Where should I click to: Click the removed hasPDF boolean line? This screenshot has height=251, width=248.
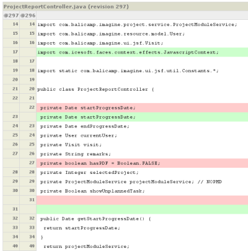pos(142,163)
